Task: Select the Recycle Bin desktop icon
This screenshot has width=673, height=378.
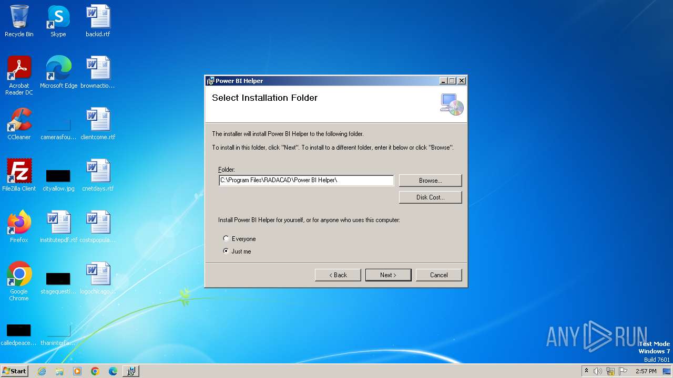Action: (x=19, y=21)
